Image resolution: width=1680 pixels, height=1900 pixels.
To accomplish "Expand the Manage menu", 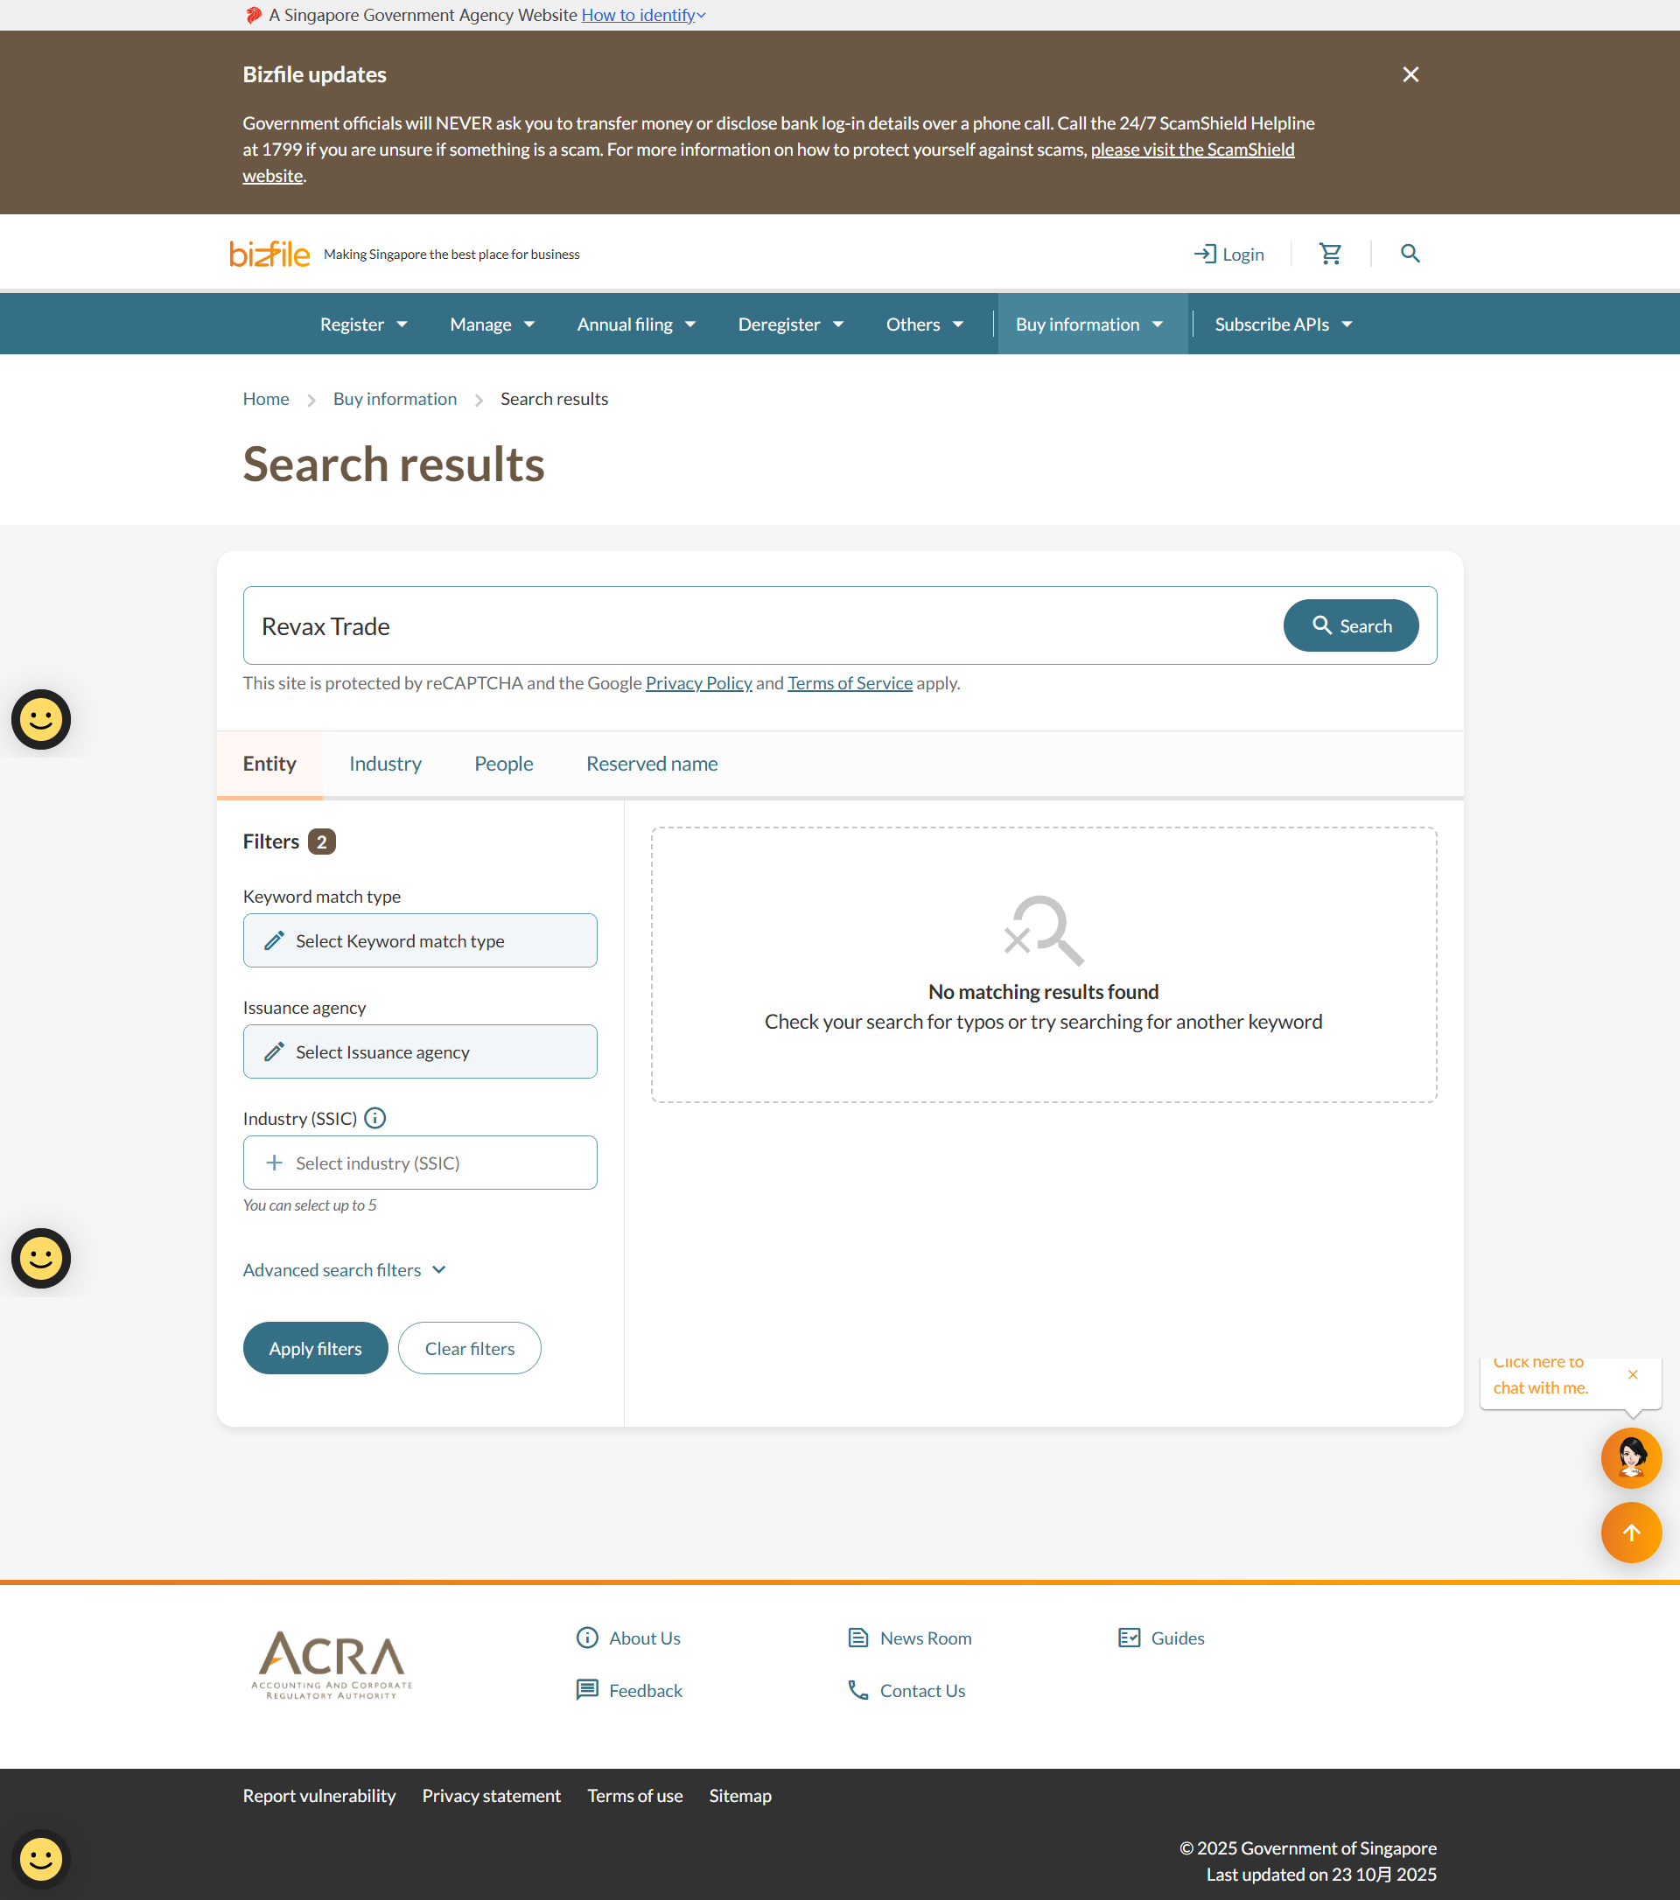I will coord(493,325).
